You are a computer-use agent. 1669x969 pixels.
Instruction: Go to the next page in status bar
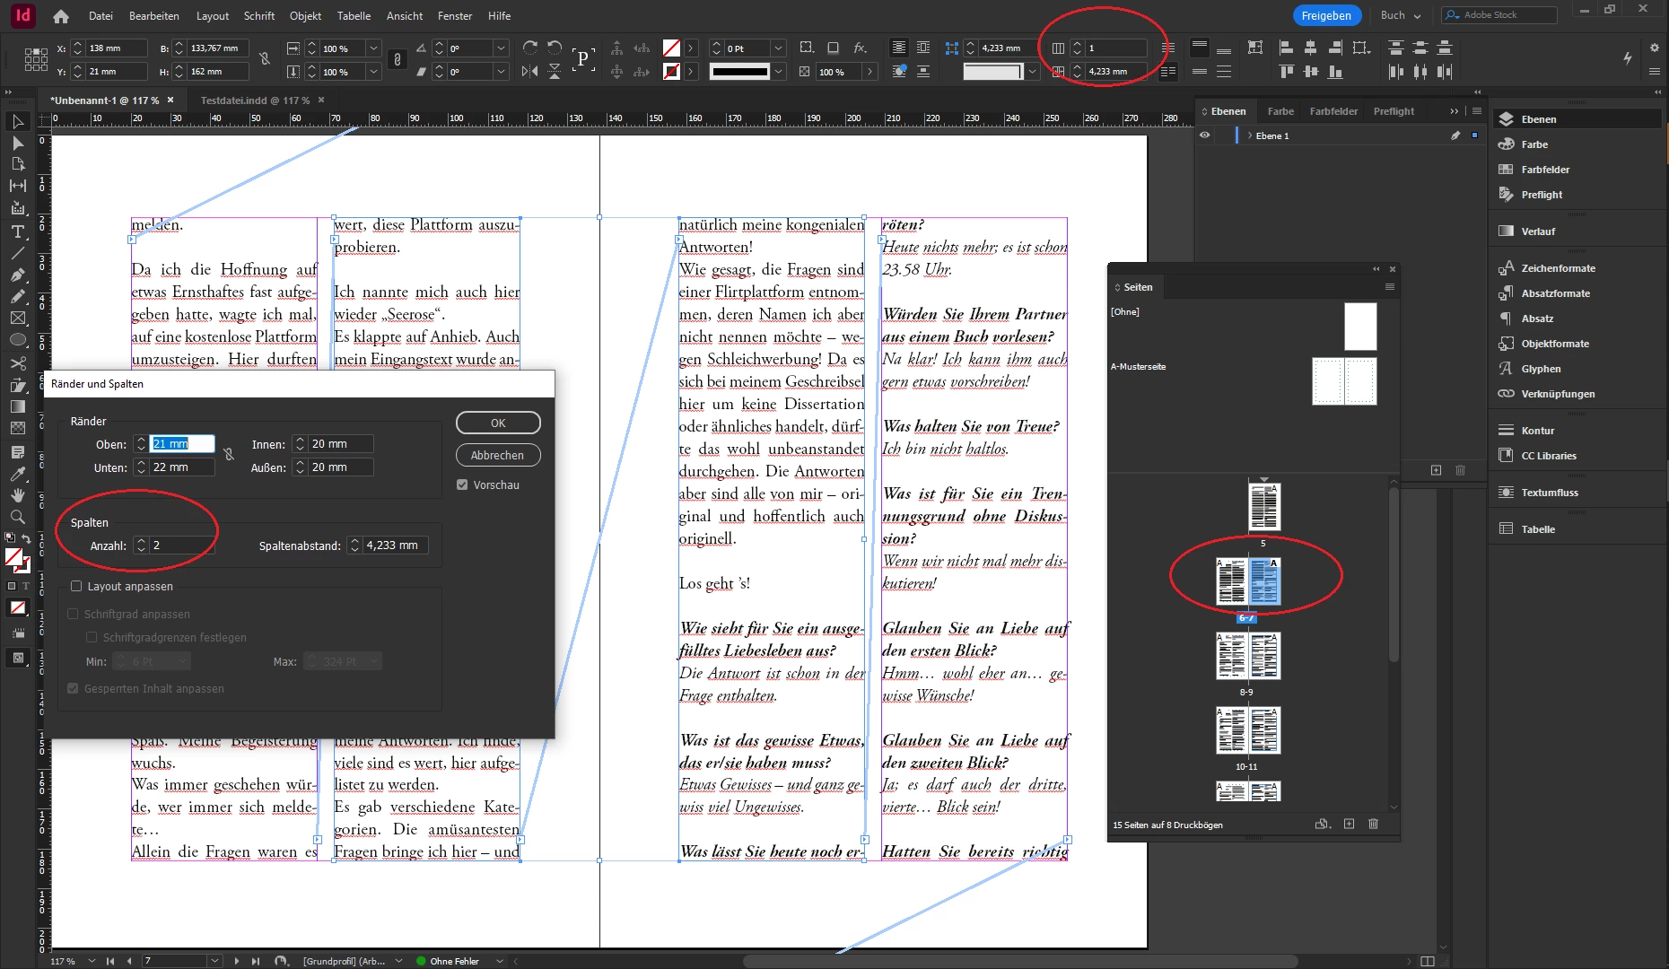(237, 961)
